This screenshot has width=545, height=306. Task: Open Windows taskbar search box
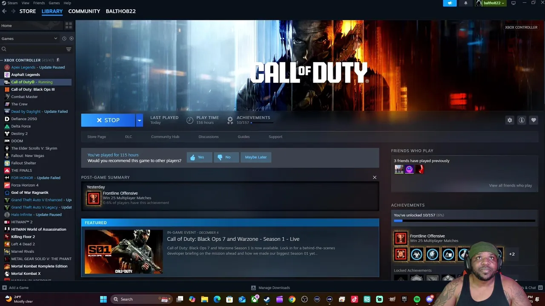141,299
